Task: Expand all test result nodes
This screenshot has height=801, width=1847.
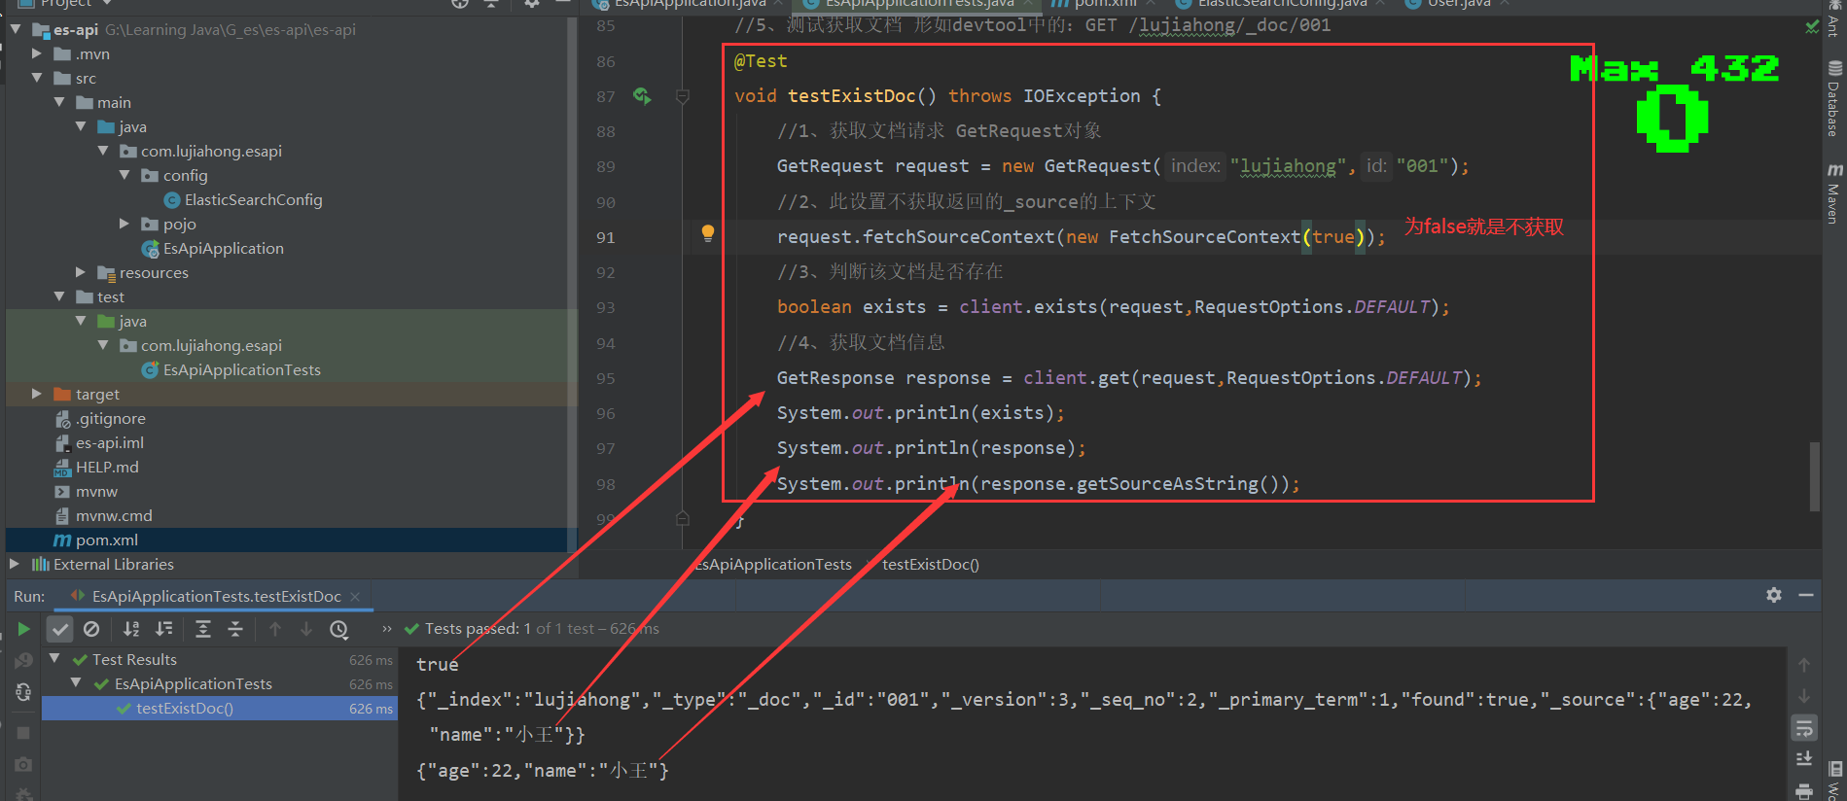Action: 202,629
